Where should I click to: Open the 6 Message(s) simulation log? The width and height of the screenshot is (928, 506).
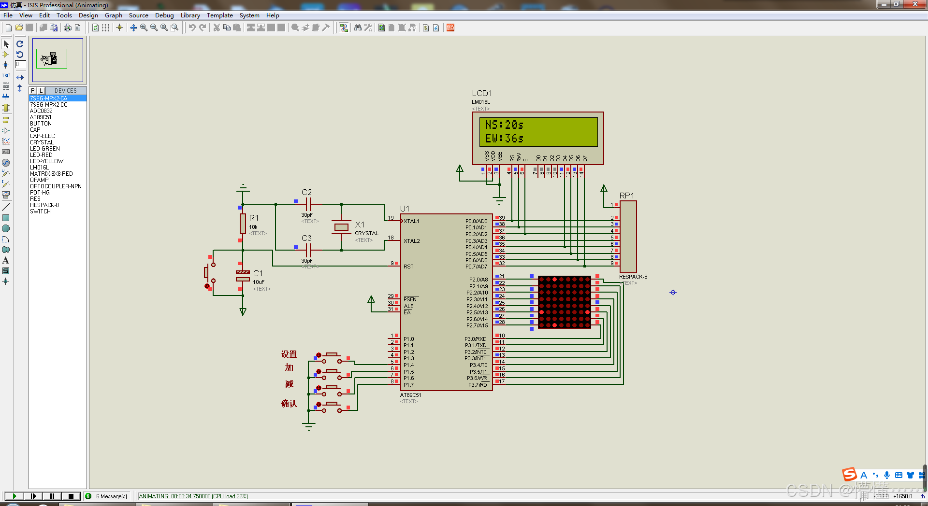tap(107, 496)
